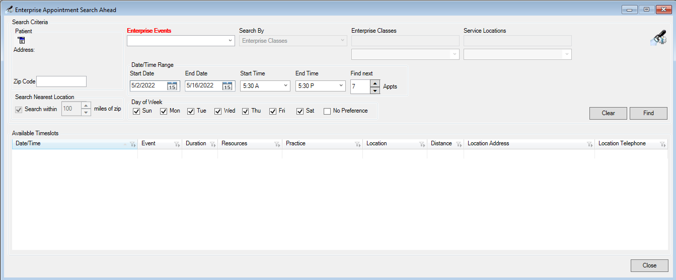Viewport: 676px width, 280px height.
Task: Filter the Location Address column
Action: point(589,144)
